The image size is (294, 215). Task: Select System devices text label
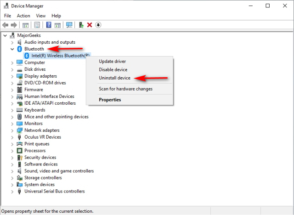point(40,184)
